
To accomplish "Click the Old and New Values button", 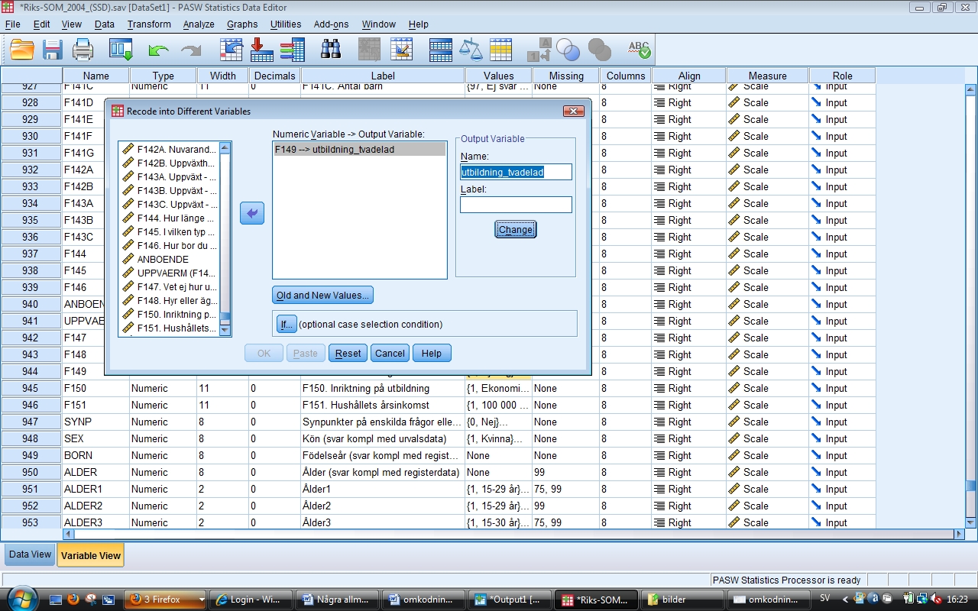I will click(322, 296).
